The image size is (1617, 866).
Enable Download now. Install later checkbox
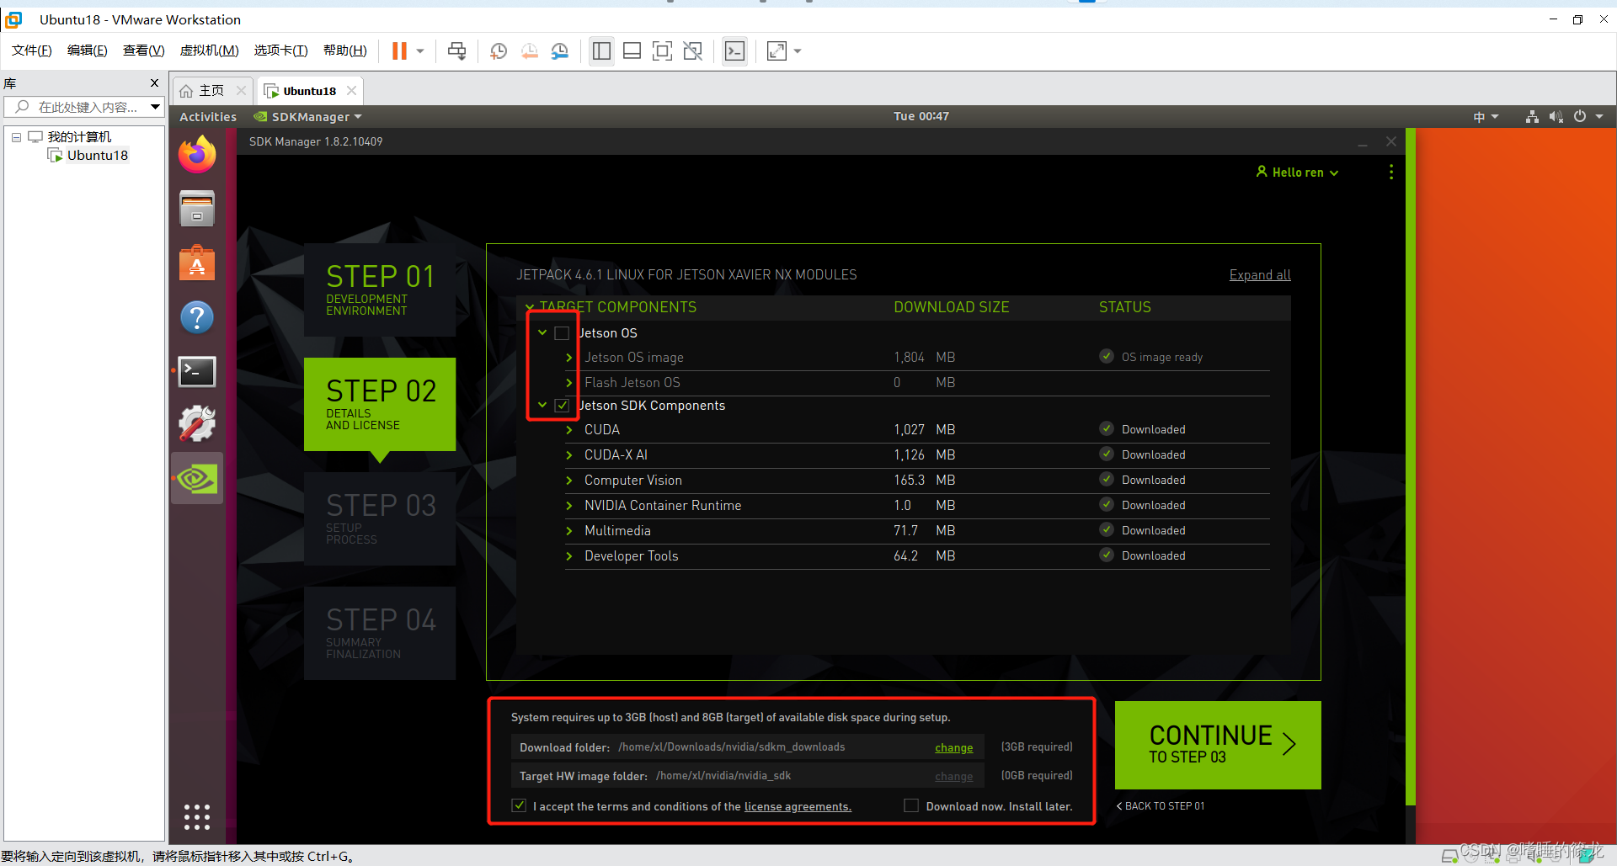point(911,806)
